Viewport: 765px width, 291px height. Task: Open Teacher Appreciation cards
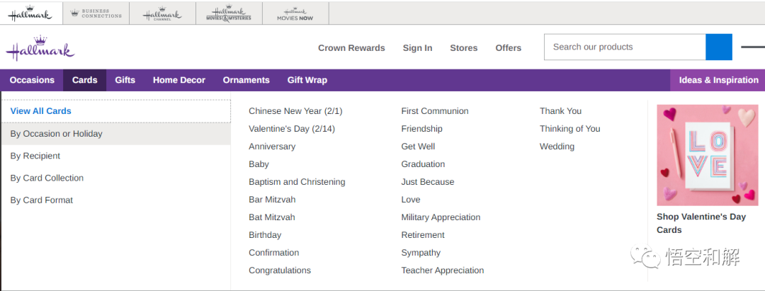coord(442,270)
